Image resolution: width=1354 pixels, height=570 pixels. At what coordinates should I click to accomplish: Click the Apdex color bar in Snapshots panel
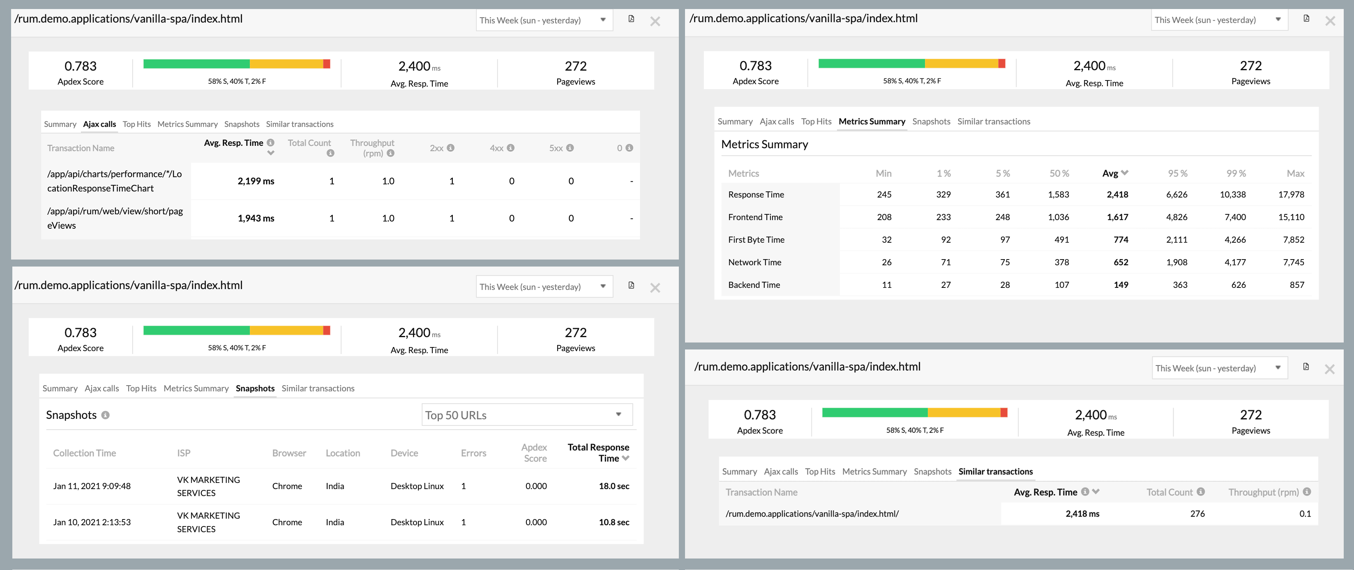(237, 331)
